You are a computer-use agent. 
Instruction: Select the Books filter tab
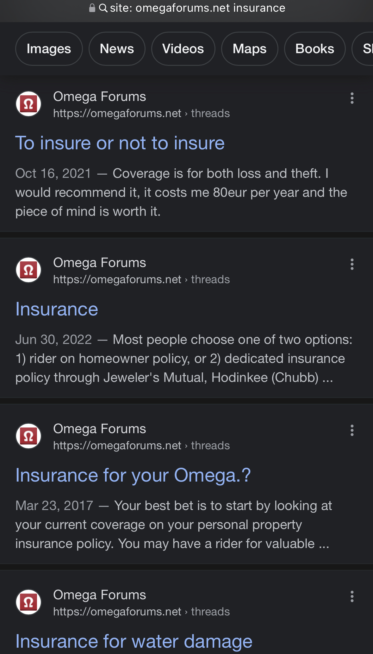point(314,49)
